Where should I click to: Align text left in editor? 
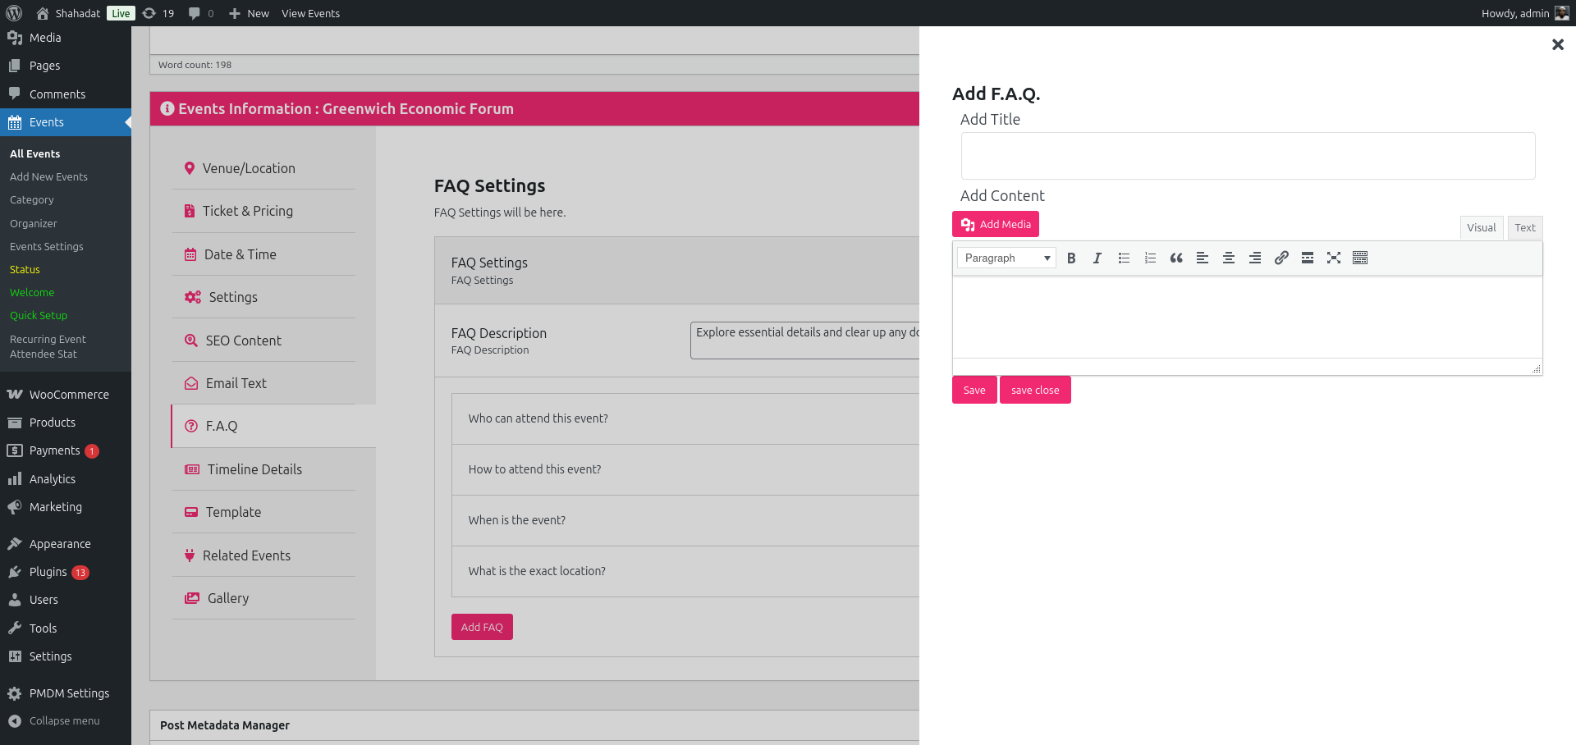tap(1203, 258)
